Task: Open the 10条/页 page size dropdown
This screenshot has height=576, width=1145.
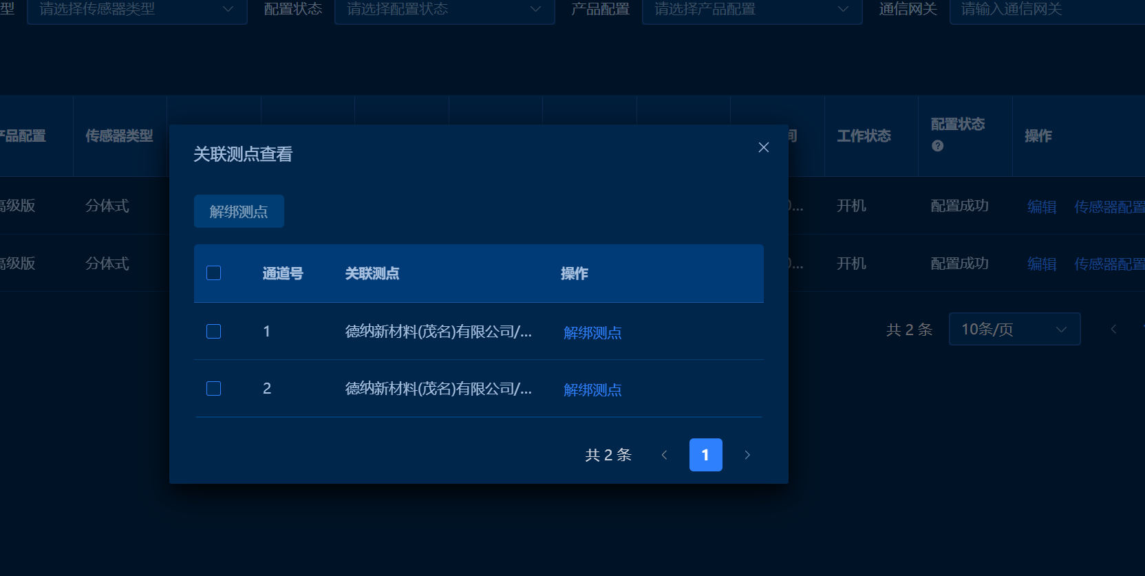Action: point(1015,329)
